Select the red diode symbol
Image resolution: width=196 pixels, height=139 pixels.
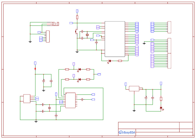pyautogui.click(x=35, y=69)
